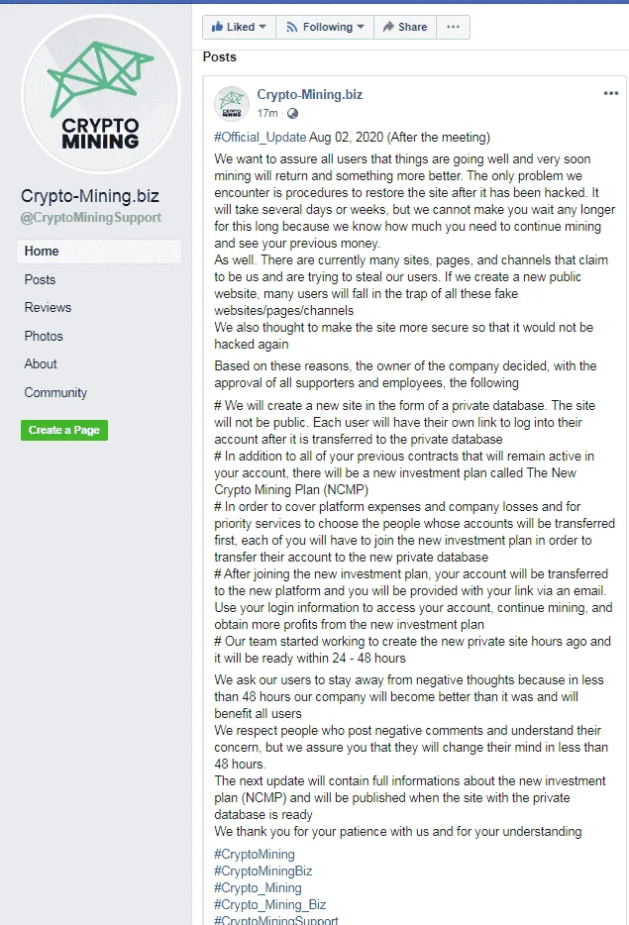Image resolution: width=629 pixels, height=925 pixels.
Task: Click the public globe privacy icon
Action: (292, 113)
